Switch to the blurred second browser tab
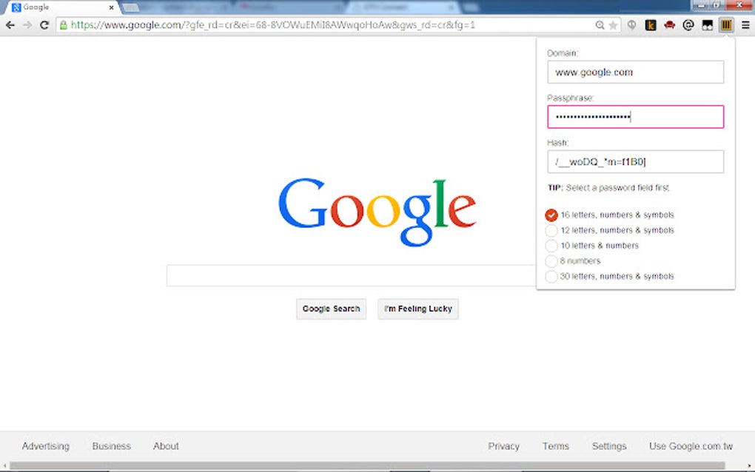 point(181,7)
